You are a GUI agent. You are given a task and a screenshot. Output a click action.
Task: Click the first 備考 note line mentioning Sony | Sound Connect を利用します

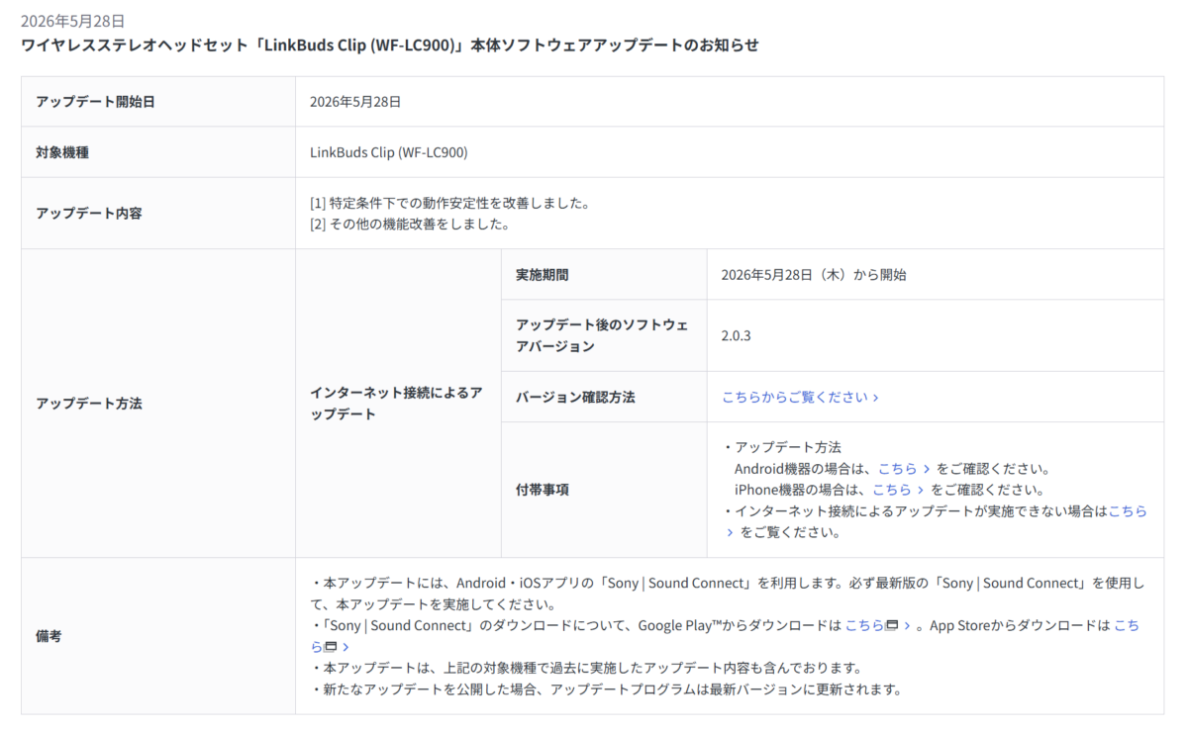pyautogui.click(x=728, y=594)
